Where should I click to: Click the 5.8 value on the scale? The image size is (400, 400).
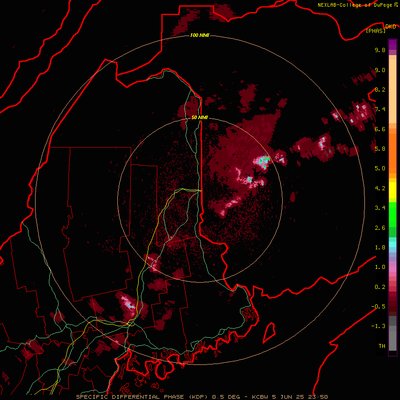pyautogui.click(x=380, y=148)
